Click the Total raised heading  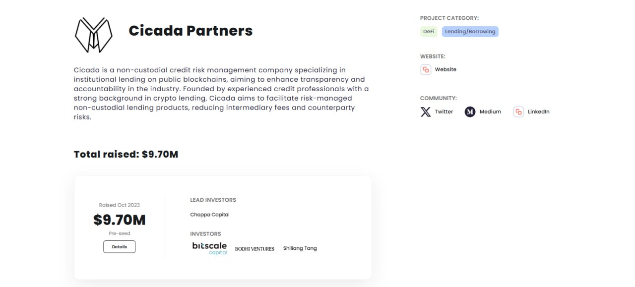pos(126,154)
